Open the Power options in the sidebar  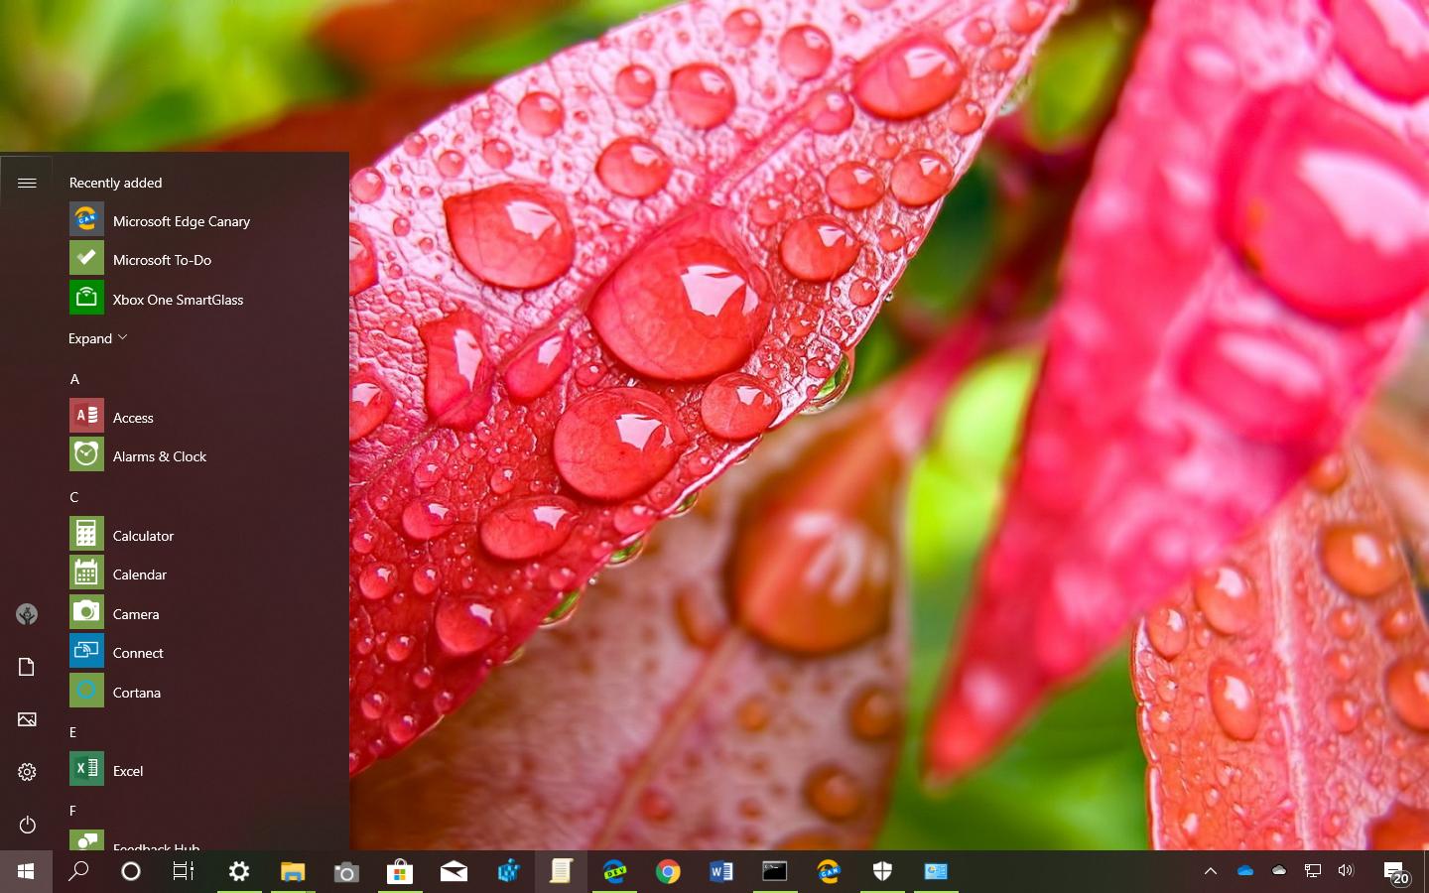(27, 825)
